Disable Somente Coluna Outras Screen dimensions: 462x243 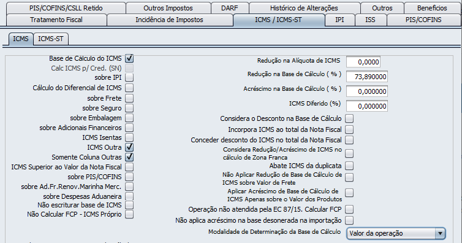pos(129,157)
